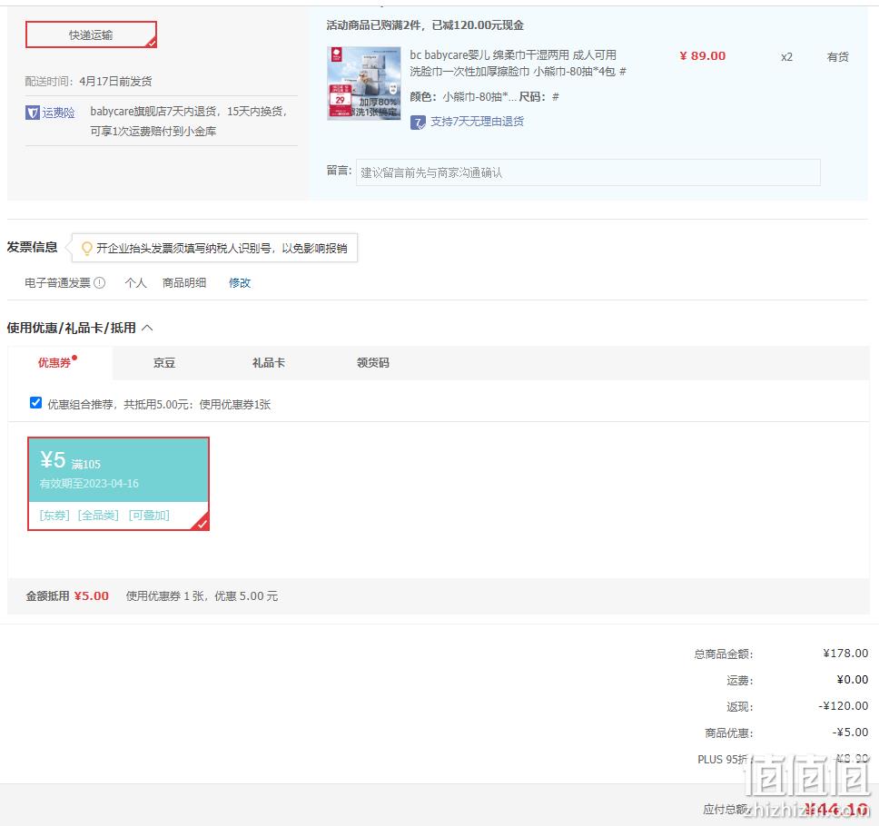Click the 有货 stock status
This screenshot has width=879, height=826.
[x=837, y=56]
